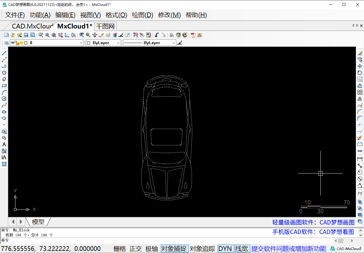Select the 模型 model tab

pyautogui.click(x=38, y=222)
